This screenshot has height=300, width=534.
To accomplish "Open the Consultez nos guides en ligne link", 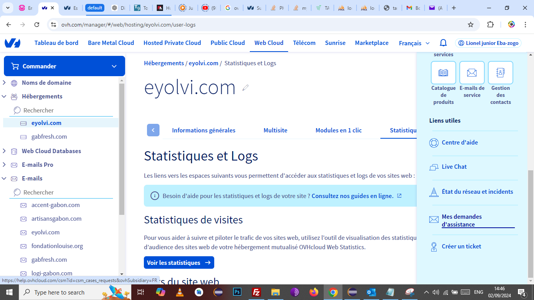I will 352,196.
